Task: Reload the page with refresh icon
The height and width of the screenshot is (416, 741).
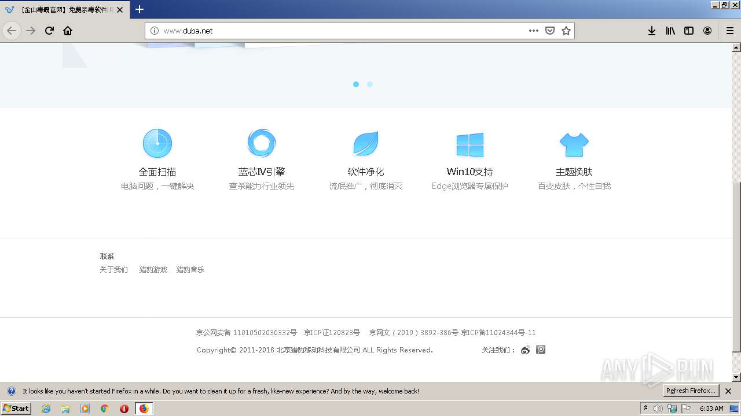Action: (49, 31)
